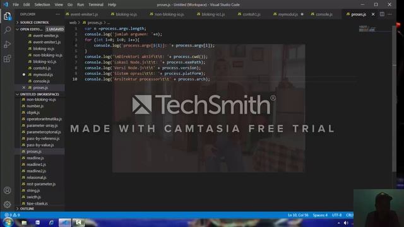Switch to bloking-io1.js editor tab
Screen dimensions: 404x227
[x=213, y=15]
